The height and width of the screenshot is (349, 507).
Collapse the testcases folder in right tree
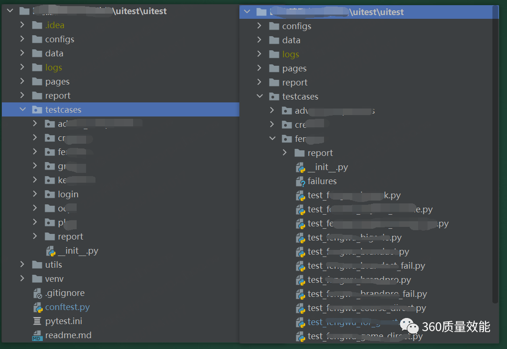pos(260,96)
